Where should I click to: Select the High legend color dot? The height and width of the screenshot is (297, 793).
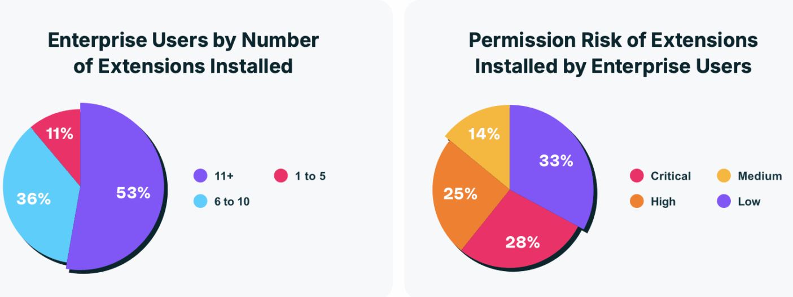pyautogui.click(x=636, y=201)
